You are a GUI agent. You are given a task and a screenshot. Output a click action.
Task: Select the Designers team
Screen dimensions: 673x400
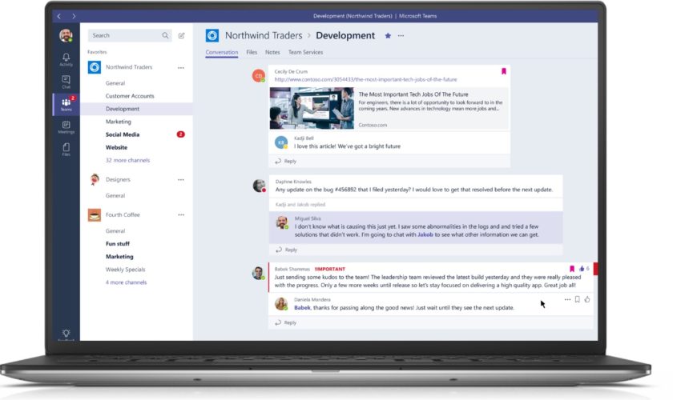click(x=118, y=180)
